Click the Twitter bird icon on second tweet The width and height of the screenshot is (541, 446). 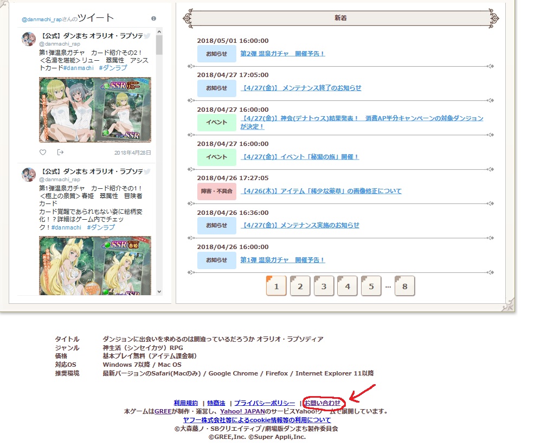146,171
